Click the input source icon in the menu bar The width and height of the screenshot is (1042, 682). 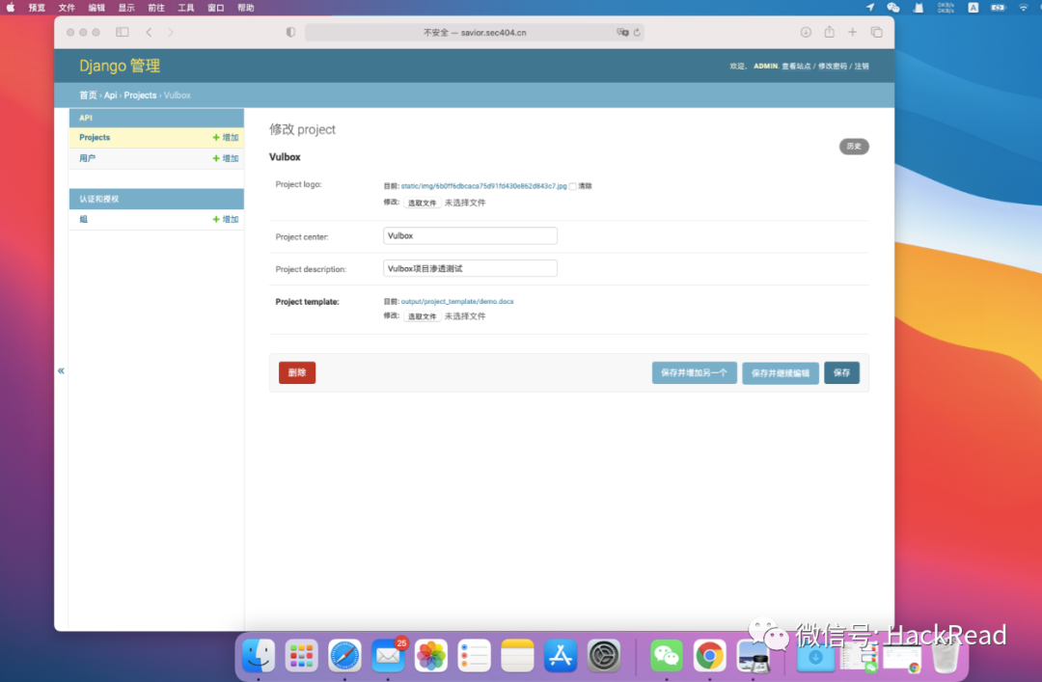click(x=973, y=8)
